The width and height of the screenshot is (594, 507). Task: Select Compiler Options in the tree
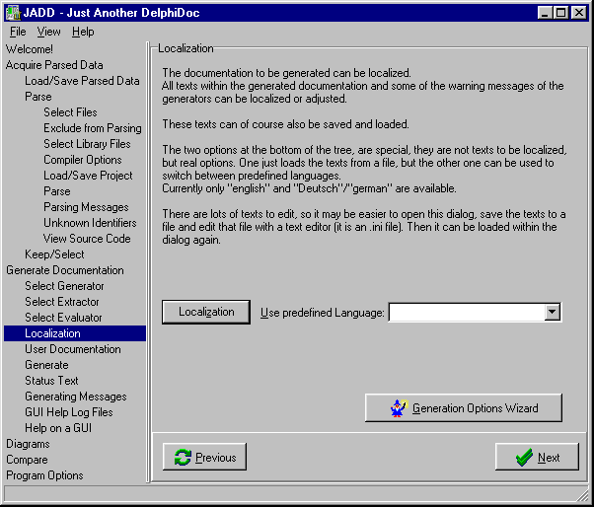(83, 160)
